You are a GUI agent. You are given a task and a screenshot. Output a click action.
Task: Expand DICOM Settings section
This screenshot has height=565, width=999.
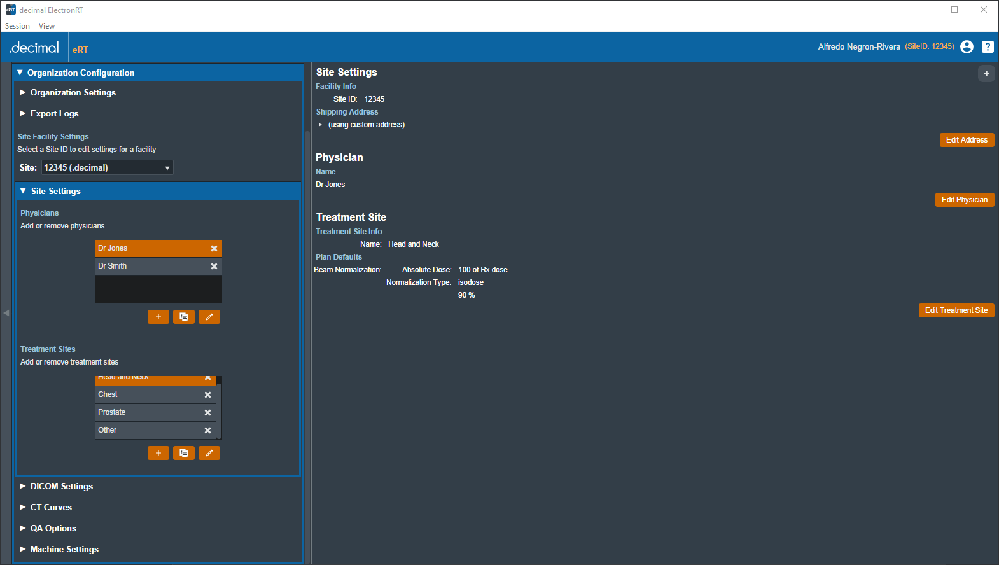tap(158, 487)
